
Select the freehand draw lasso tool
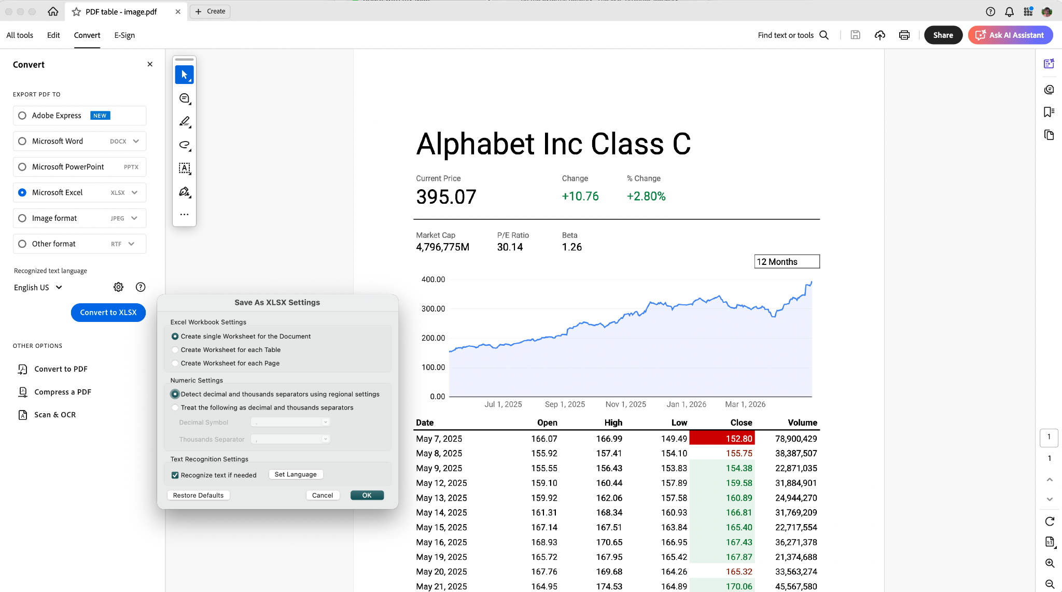click(184, 145)
